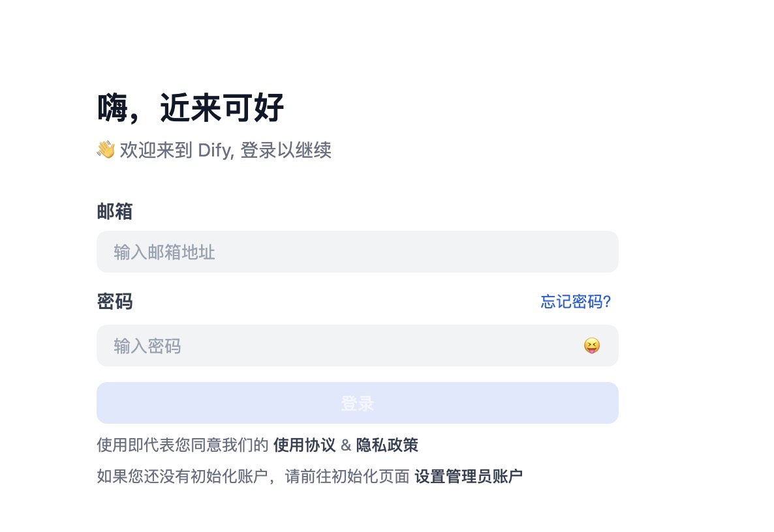Image resolution: width=774 pixels, height=532 pixels.
Task: Click the Dify word in subtitle
Action: [215, 151]
